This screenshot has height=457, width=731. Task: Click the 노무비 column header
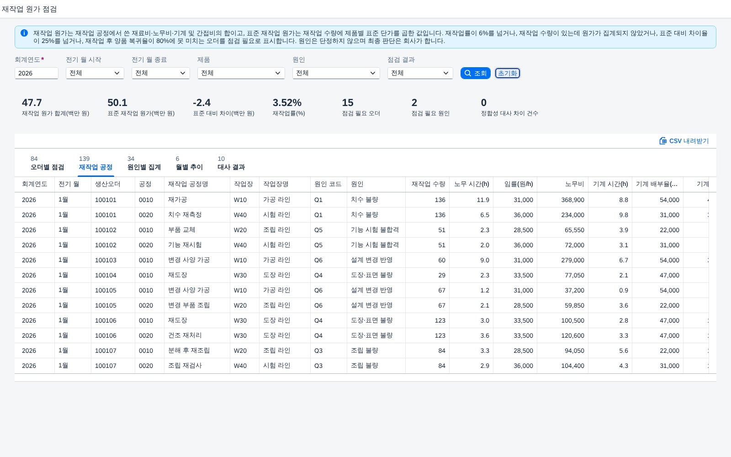(x=563, y=184)
